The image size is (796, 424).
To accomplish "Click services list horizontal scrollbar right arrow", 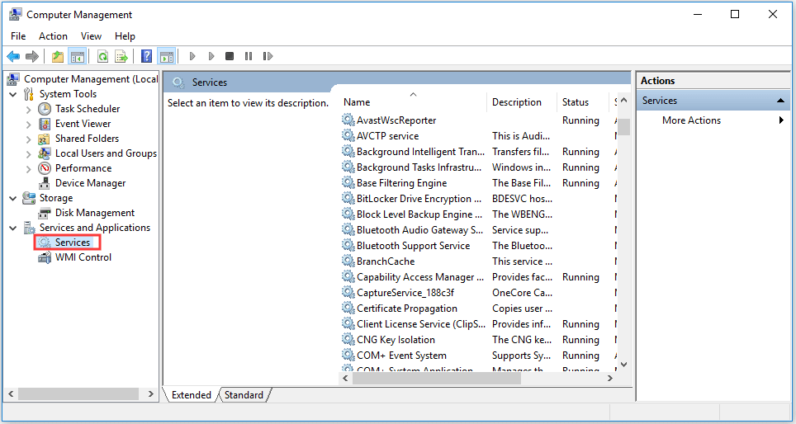I will pos(611,379).
